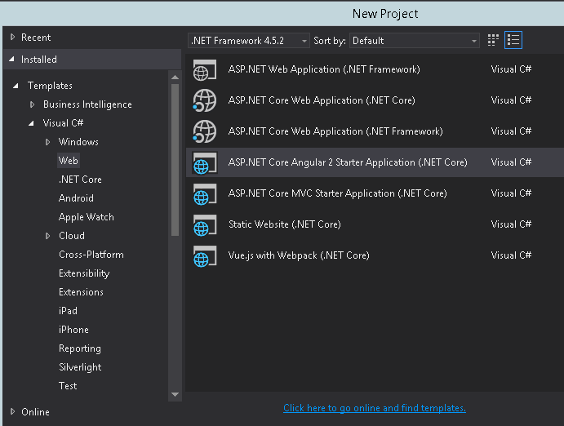Screen dimensions: 564x426
Task: Select the Cross-Platform category
Action: tap(91, 255)
